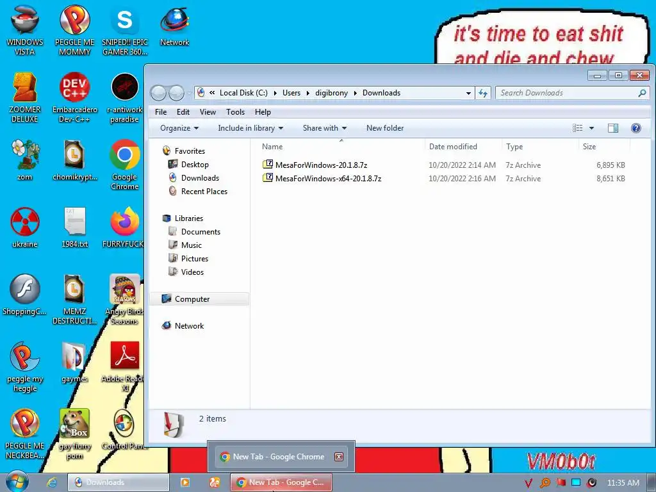Select the zom Plants vs Zombies icon
The image size is (656, 492).
tap(25, 160)
